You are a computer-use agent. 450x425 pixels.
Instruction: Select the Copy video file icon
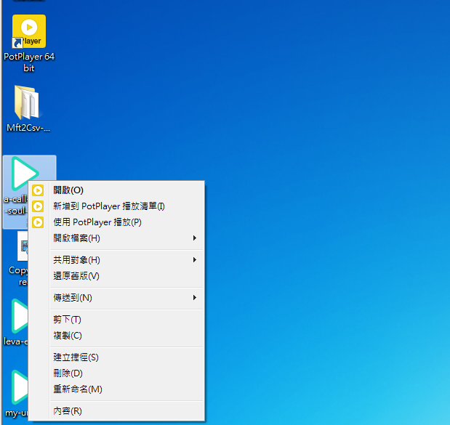click(x=23, y=246)
